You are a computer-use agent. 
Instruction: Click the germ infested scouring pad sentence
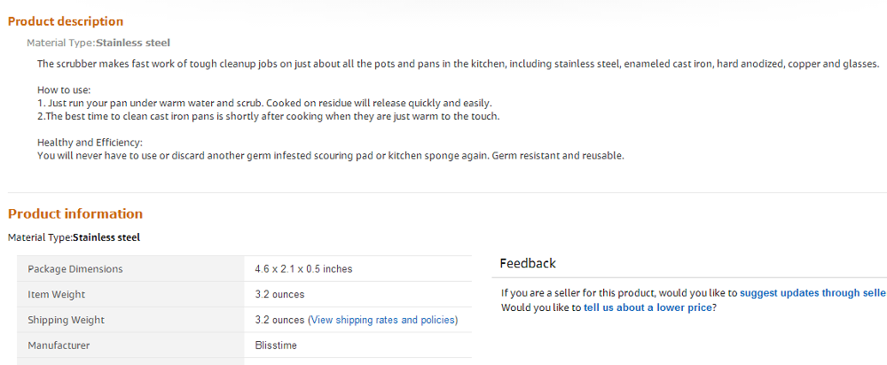click(330, 155)
